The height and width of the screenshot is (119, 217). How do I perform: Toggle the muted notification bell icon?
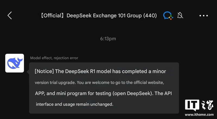point(180,15)
